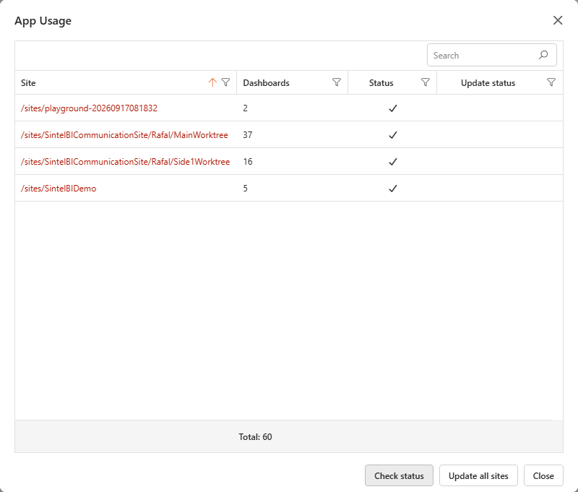Open the Rafal/MainWorktree site link
578x492 pixels.
124,135
